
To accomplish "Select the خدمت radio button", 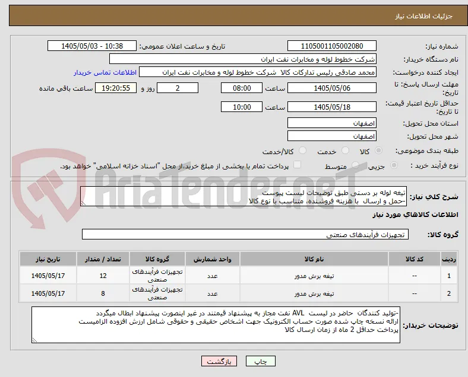I will tap(345, 151).
